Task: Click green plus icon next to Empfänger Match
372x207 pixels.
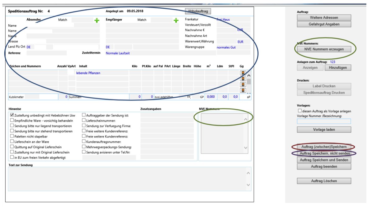Action: pyautogui.click(x=176, y=20)
